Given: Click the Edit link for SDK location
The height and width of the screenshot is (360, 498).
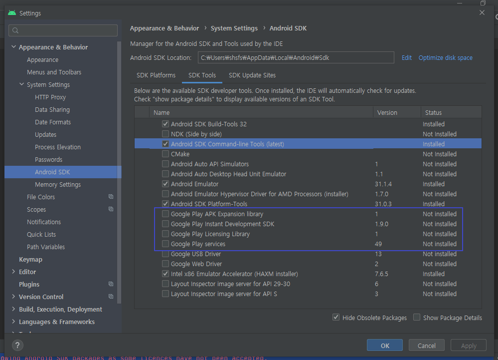Looking at the screenshot, I should 407,57.
